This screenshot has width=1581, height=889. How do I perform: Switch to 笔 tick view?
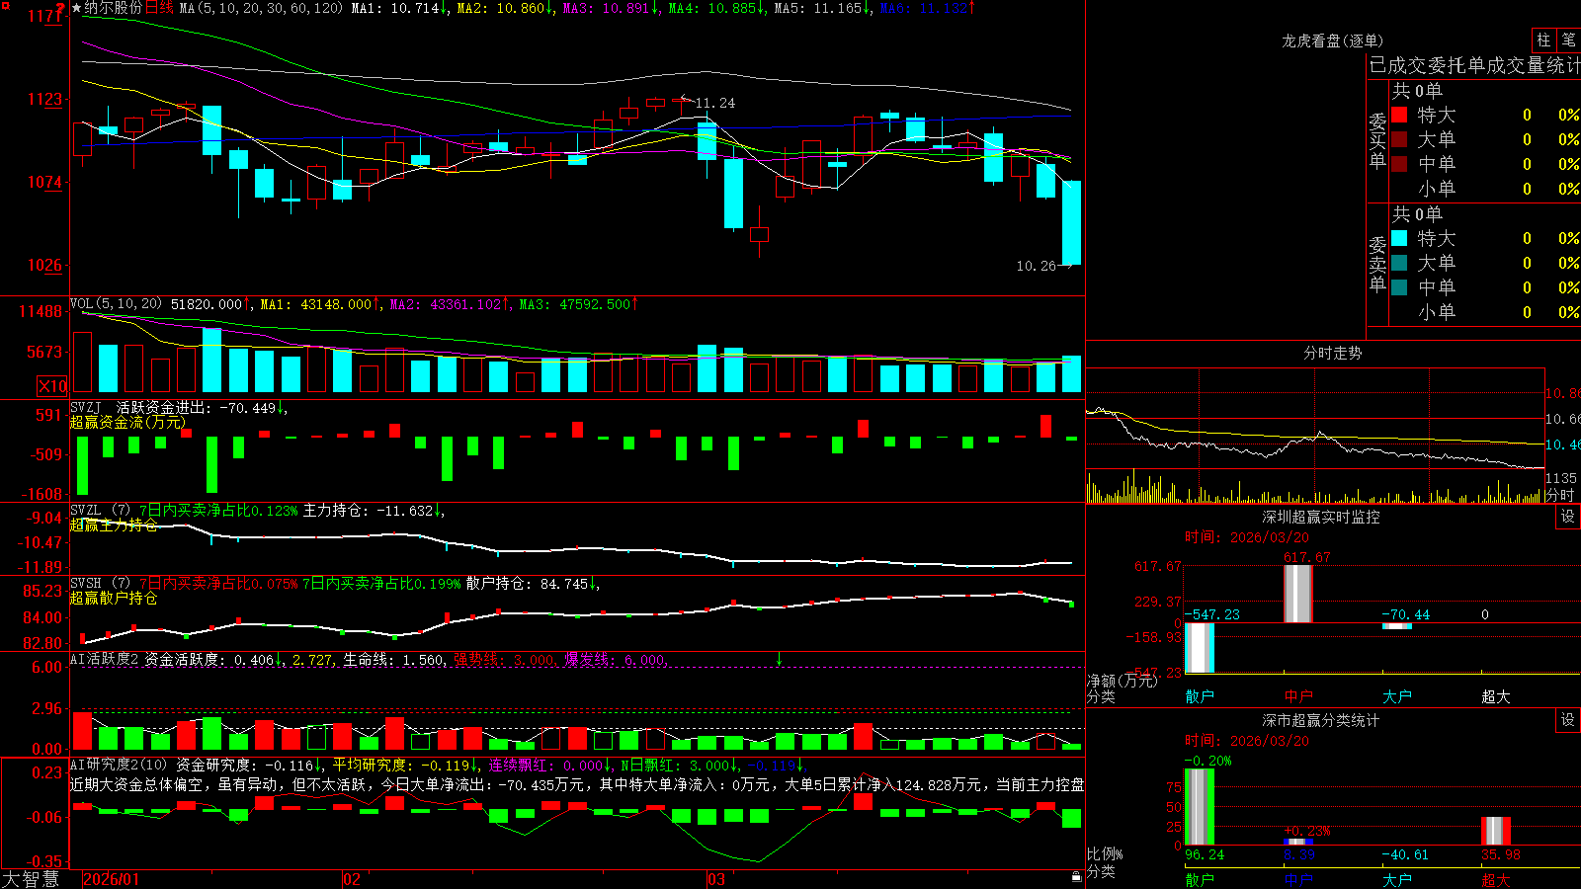click(1568, 40)
